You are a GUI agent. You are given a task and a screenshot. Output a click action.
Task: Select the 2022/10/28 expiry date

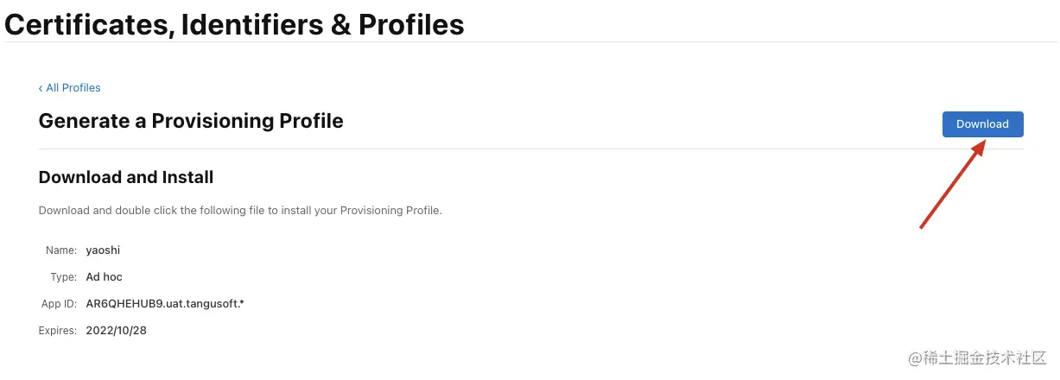117,331
